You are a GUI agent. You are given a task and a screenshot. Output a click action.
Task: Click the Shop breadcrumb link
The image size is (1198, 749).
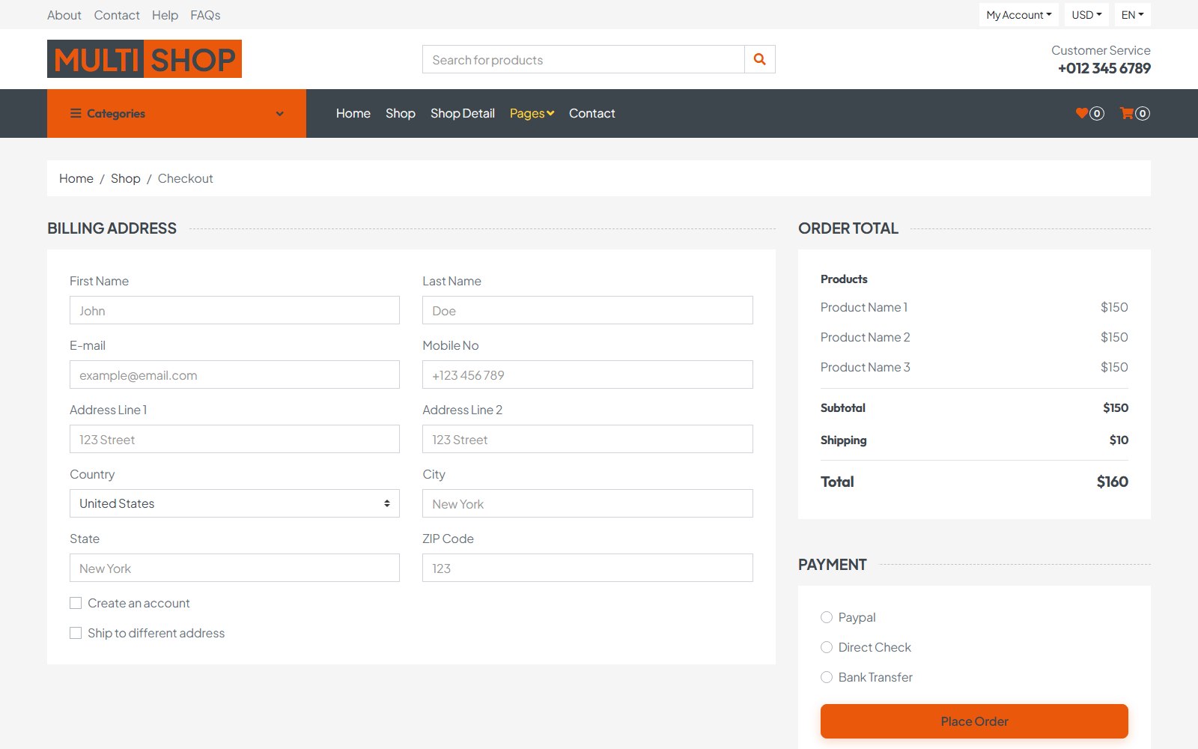coord(126,178)
